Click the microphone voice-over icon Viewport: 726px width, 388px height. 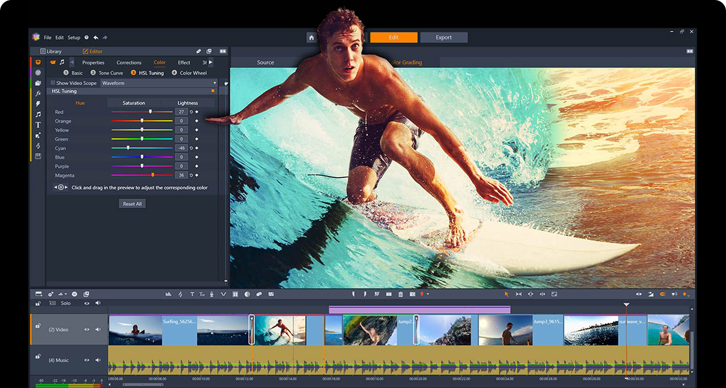(x=211, y=294)
